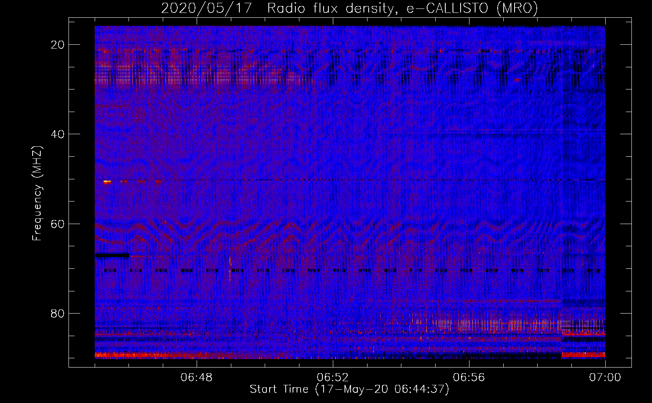
Task: Click the 'Frequency (MHZ)' axis label
Action: click(x=37, y=193)
